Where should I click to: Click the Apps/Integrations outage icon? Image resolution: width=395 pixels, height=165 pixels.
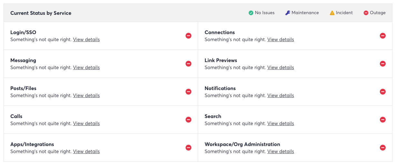tap(188, 148)
